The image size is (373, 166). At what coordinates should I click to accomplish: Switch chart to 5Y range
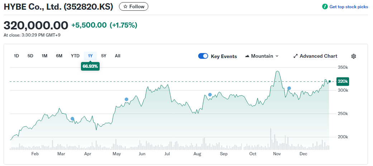coord(104,56)
